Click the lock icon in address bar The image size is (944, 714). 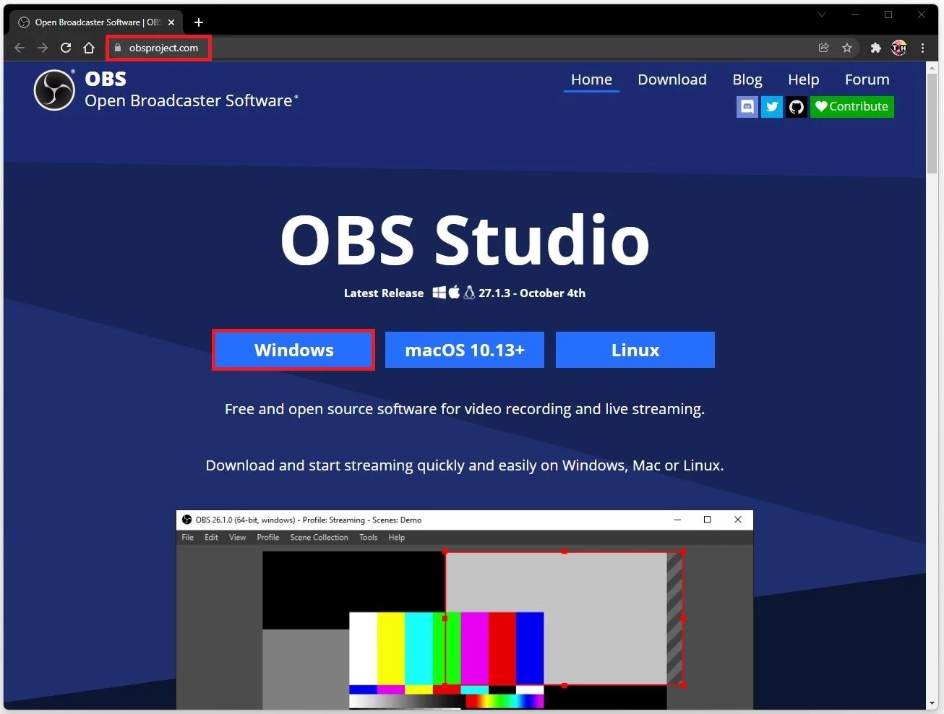(118, 48)
